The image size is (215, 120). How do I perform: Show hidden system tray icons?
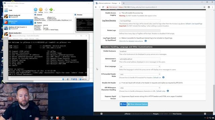point(205,118)
